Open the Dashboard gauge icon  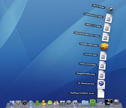(x=25, y=103)
